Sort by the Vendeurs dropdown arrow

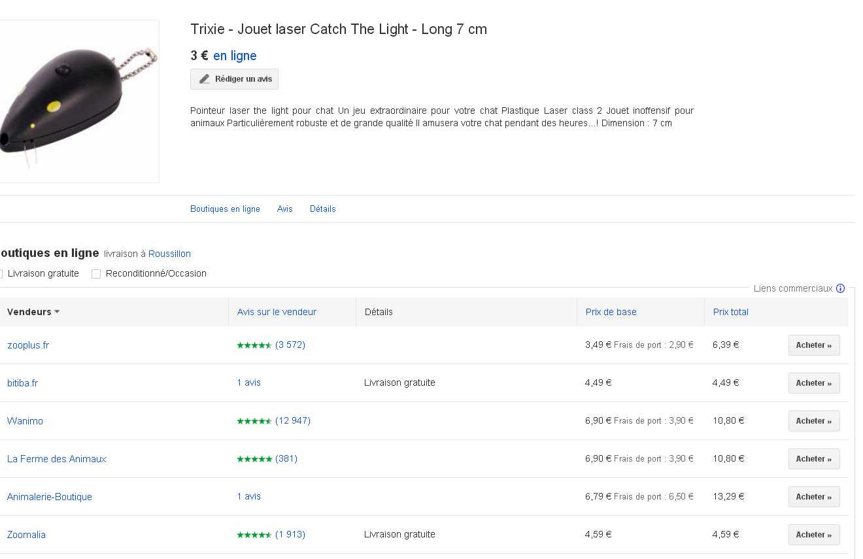pyautogui.click(x=57, y=312)
